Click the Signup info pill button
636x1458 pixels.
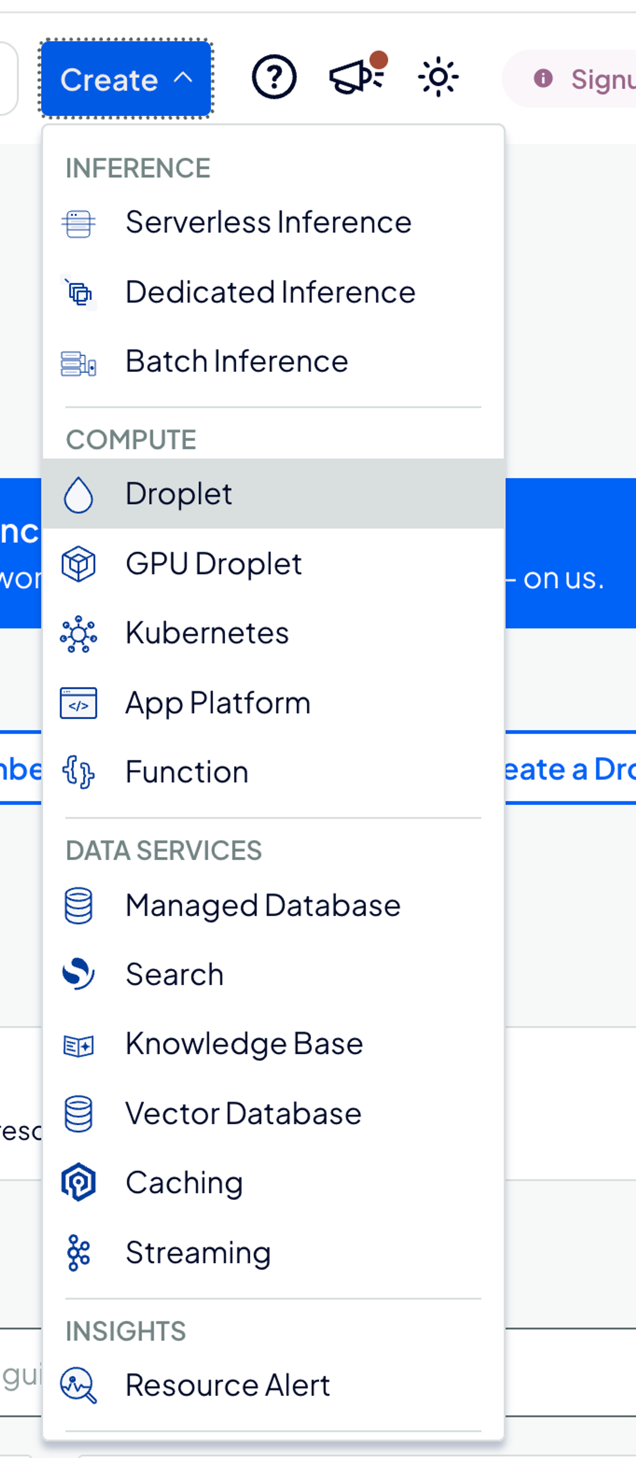pos(569,79)
